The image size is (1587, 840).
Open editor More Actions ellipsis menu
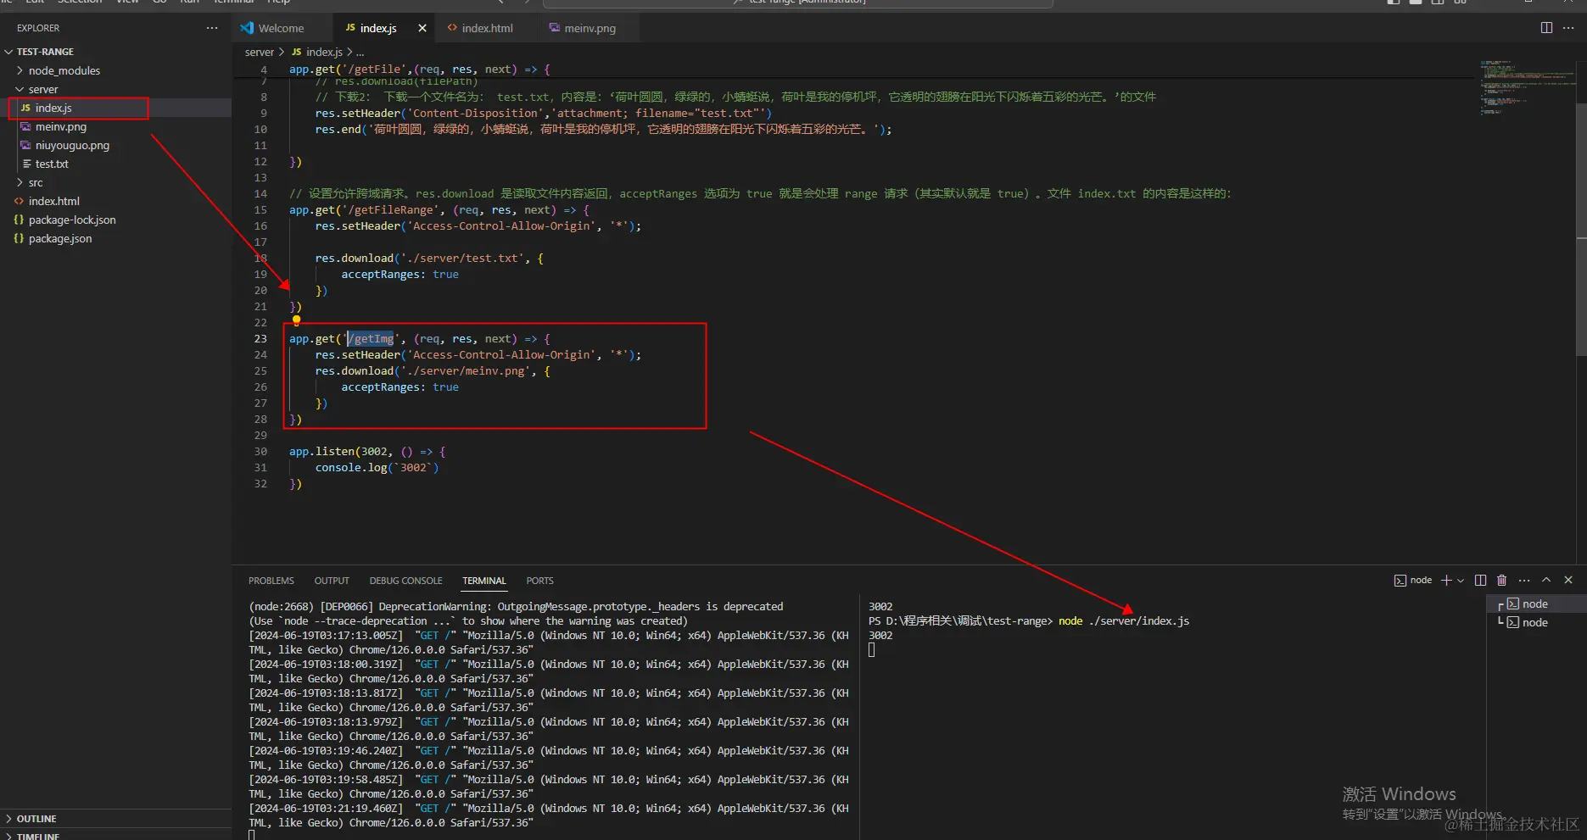[x=1568, y=28]
